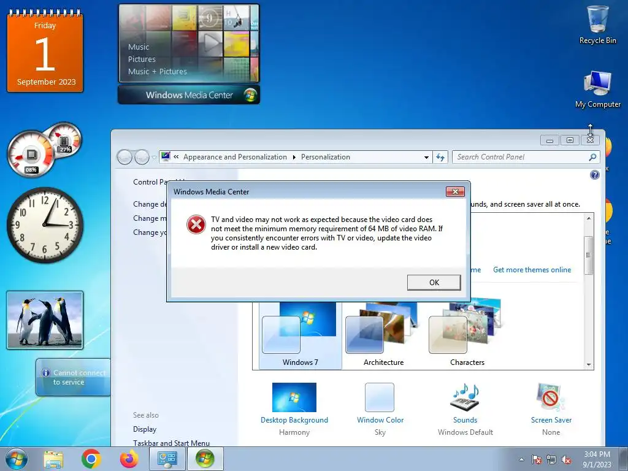
Task: Click the red error icon in the dialog
Action: click(196, 224)
